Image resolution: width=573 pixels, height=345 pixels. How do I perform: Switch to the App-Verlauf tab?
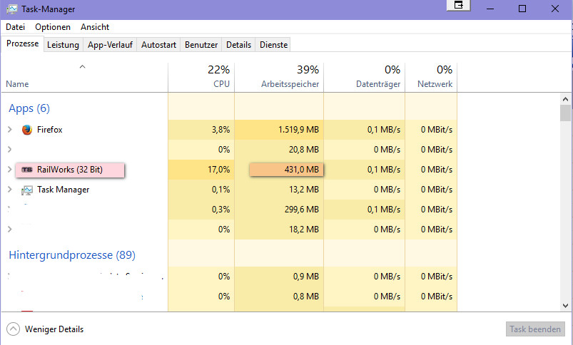(110, 44)
